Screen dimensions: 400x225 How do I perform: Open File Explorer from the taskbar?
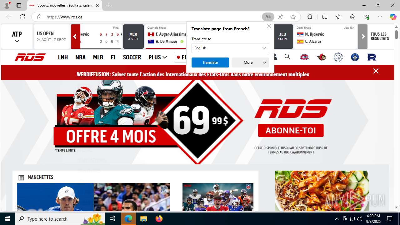coord(143,219)
